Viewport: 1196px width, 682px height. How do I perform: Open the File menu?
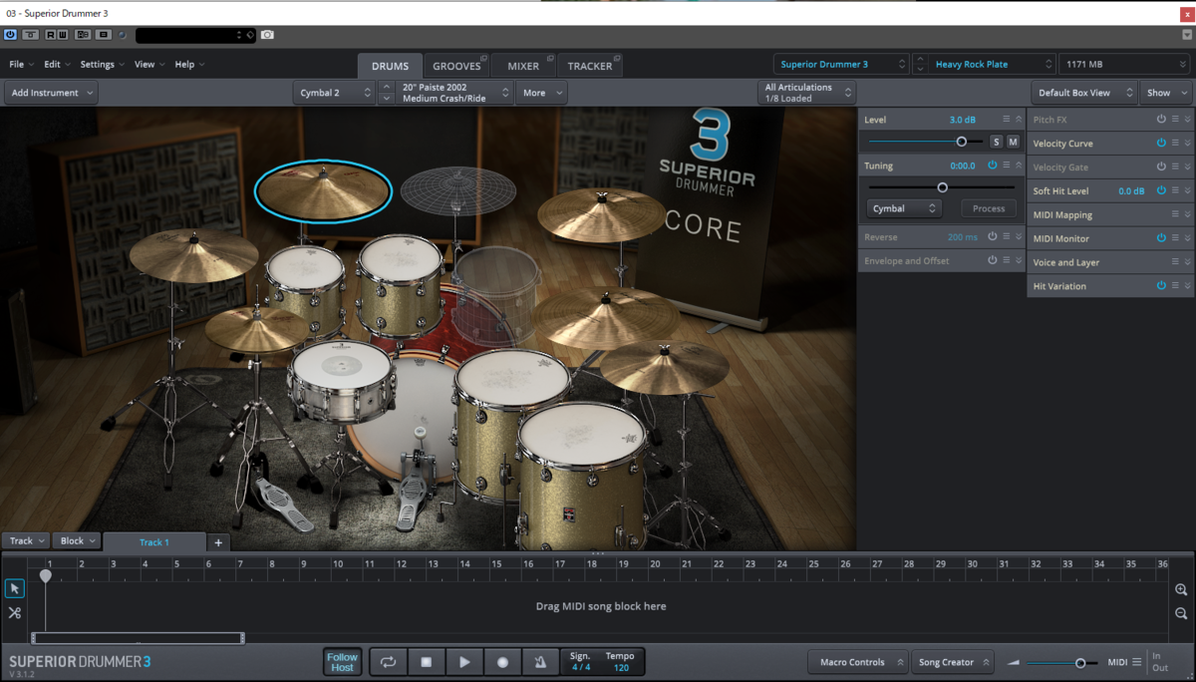(21, 64)
